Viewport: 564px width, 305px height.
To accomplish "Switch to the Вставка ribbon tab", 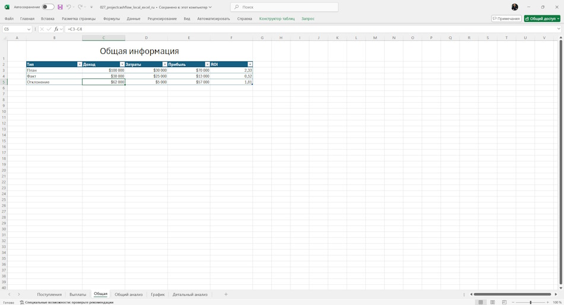I will coord(48,19).
